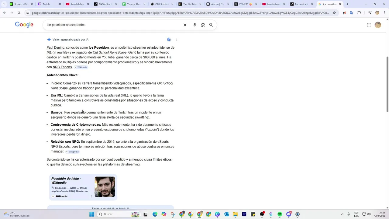Open Adobe Premiere Pro from the taskbar

click(244, 214)
